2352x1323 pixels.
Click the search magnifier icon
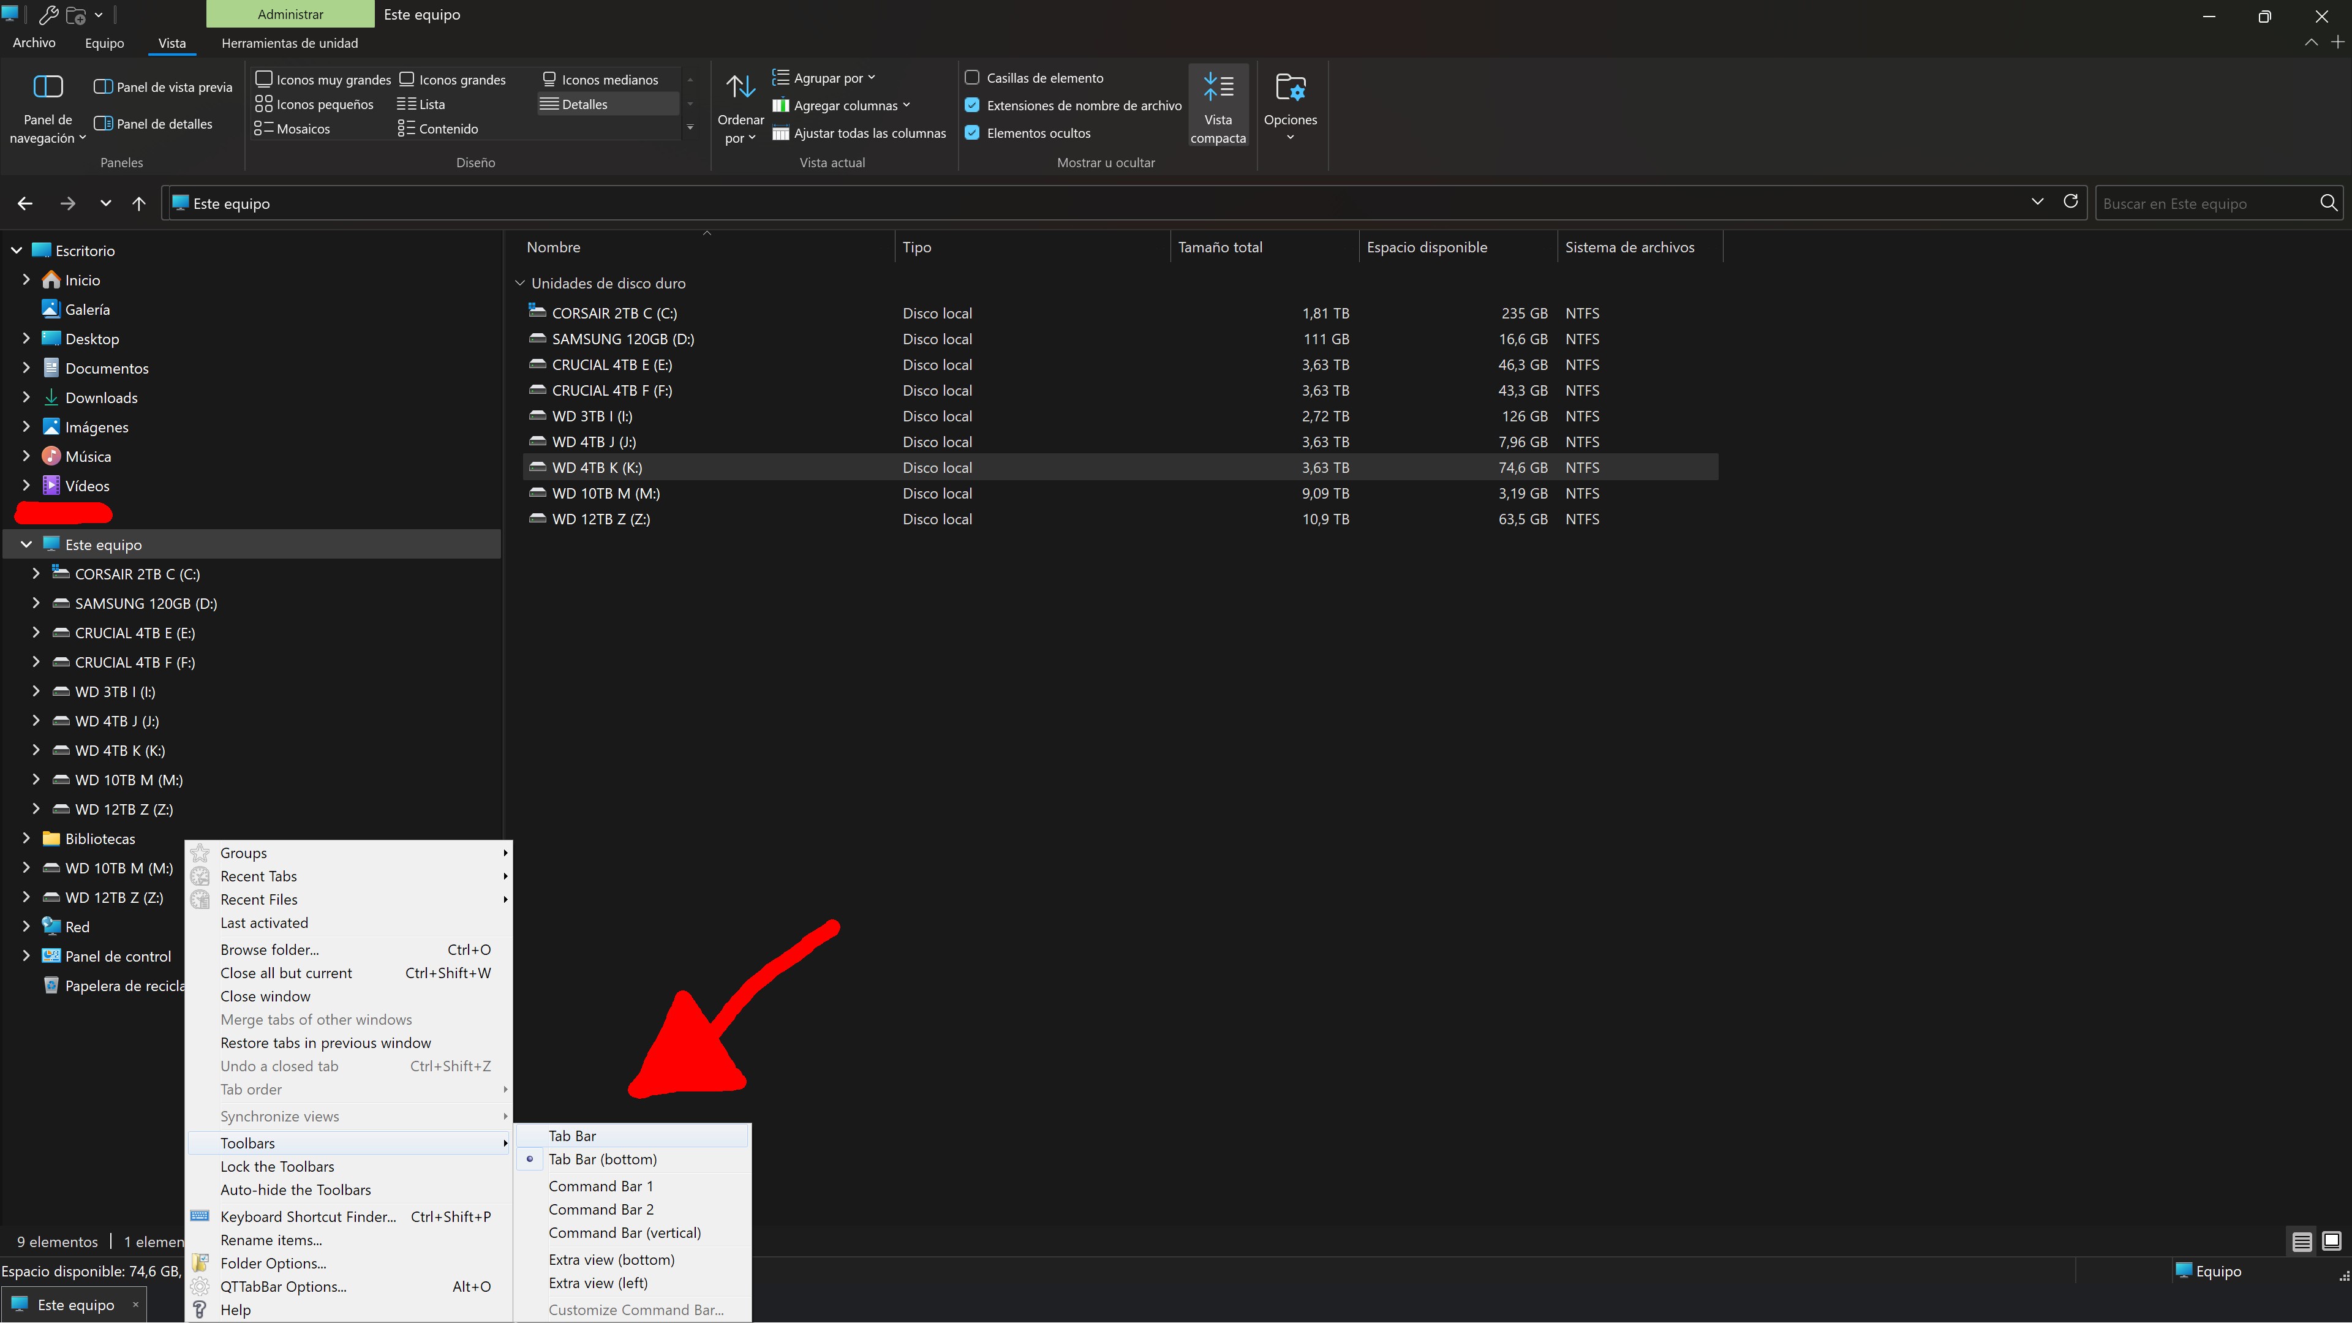2328,203
